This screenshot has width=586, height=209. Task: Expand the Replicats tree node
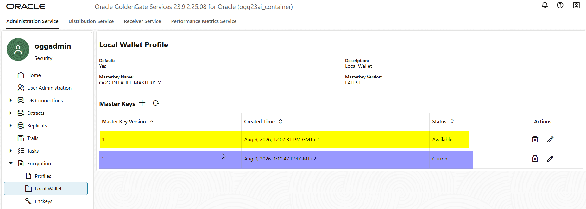click(x=11, y=125)
